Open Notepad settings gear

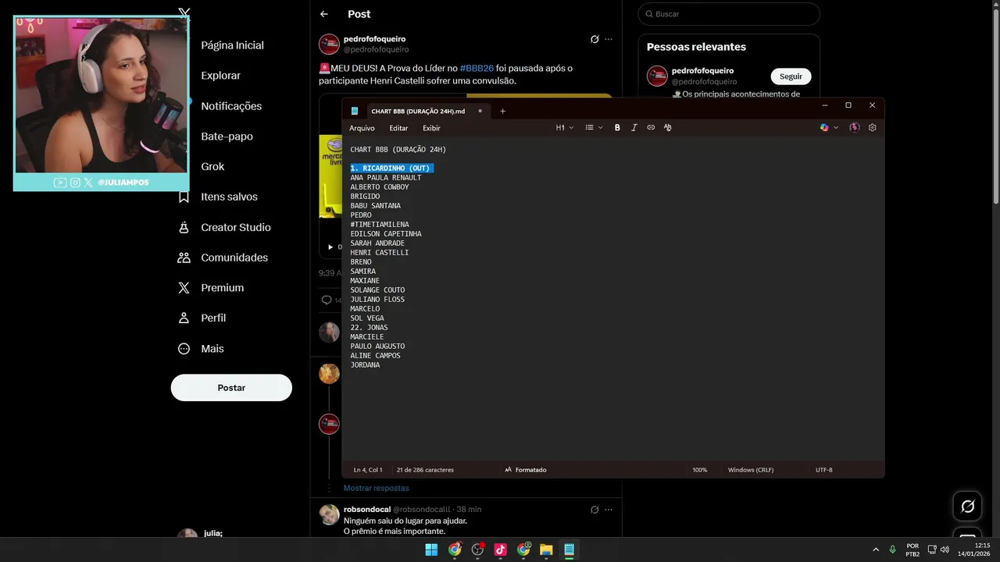(x=873, y=127)
